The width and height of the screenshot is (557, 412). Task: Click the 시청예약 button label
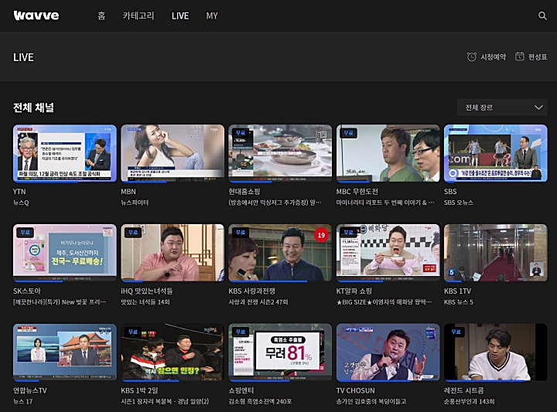click(x=493, y=56)
